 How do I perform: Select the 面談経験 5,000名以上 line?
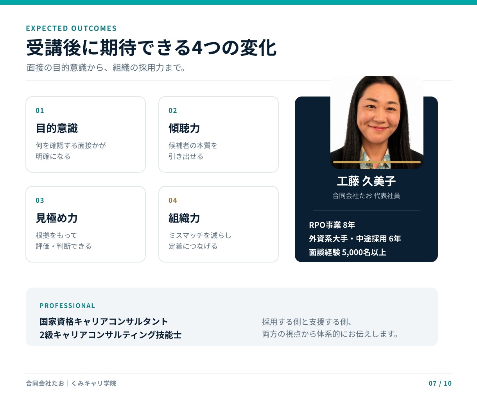point(348,252)
